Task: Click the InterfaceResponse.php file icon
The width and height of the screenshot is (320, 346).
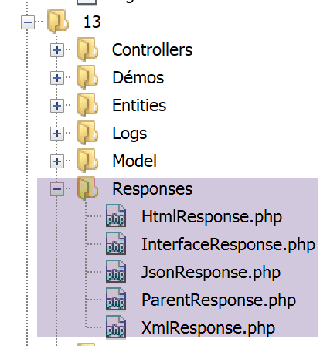Action: coord(116,243)
